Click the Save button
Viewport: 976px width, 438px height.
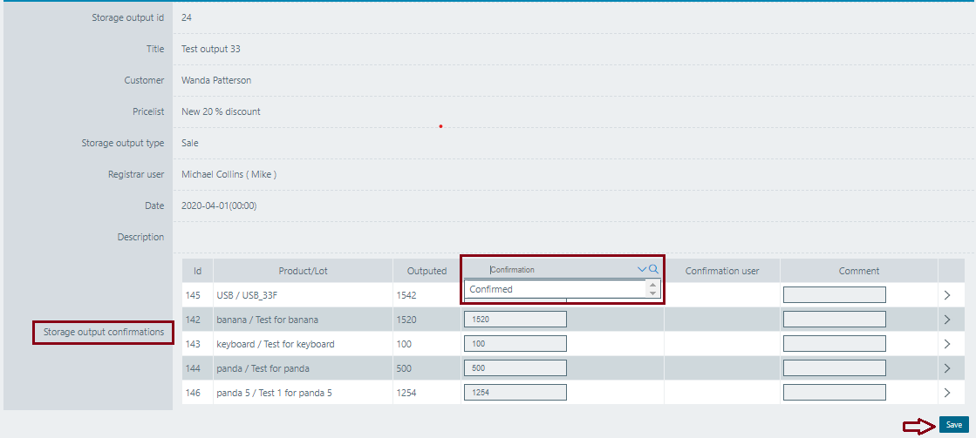[x=953, y=425]
